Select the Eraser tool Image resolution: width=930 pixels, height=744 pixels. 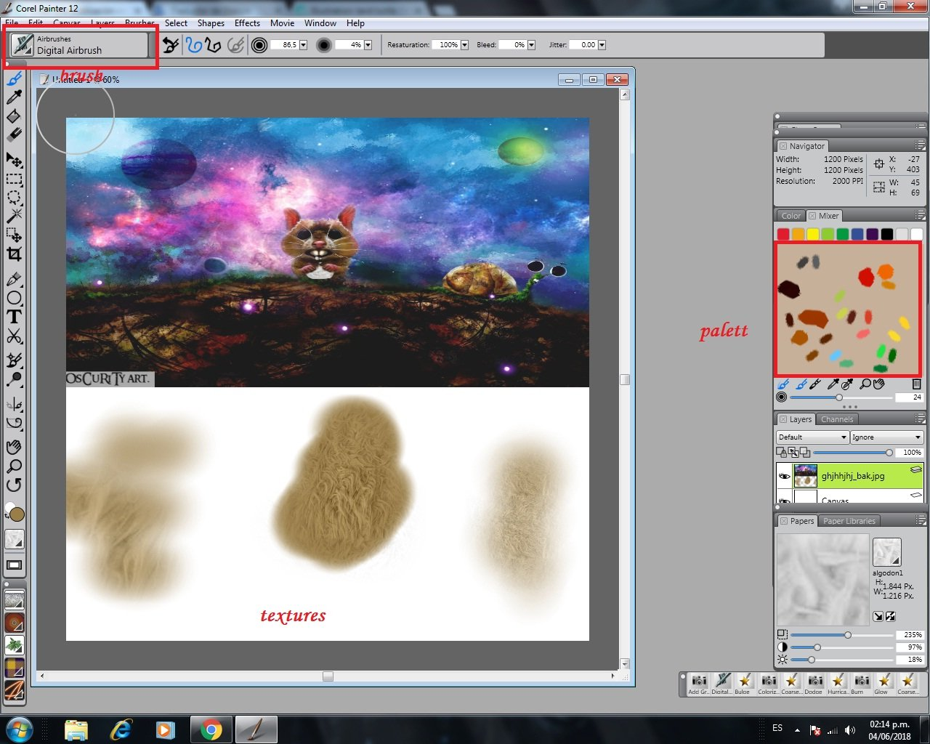[15, 135]
